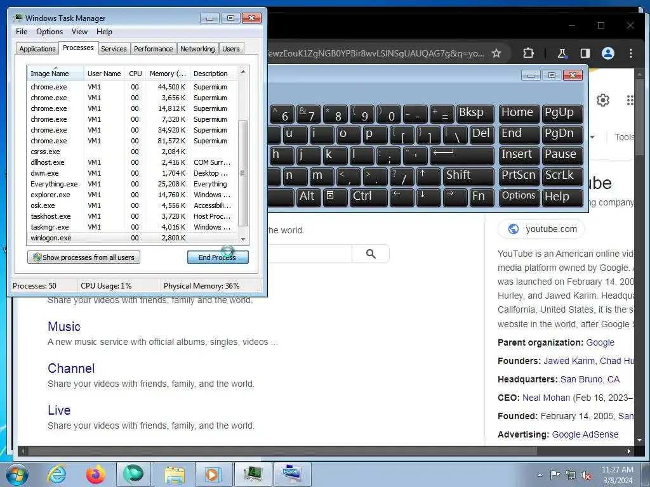Screen dimensions: 650x487
Task: Toggle the Chrome side panel icon
Action: [585, 53]
